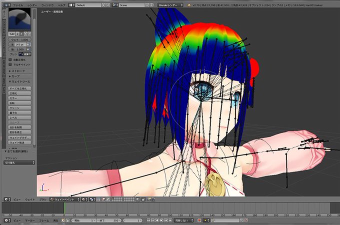Viewport: 340px width, 225px height.
Task: Open the screen layout browse icon
Action: (72, 5)
